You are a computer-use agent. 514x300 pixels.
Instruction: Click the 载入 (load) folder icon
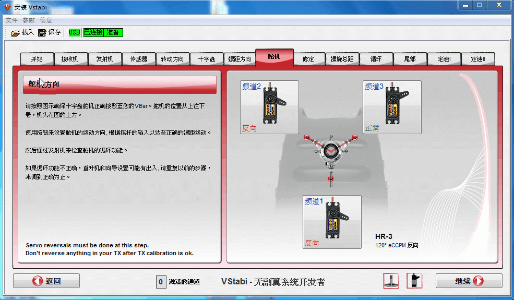(x=15, y=33)
